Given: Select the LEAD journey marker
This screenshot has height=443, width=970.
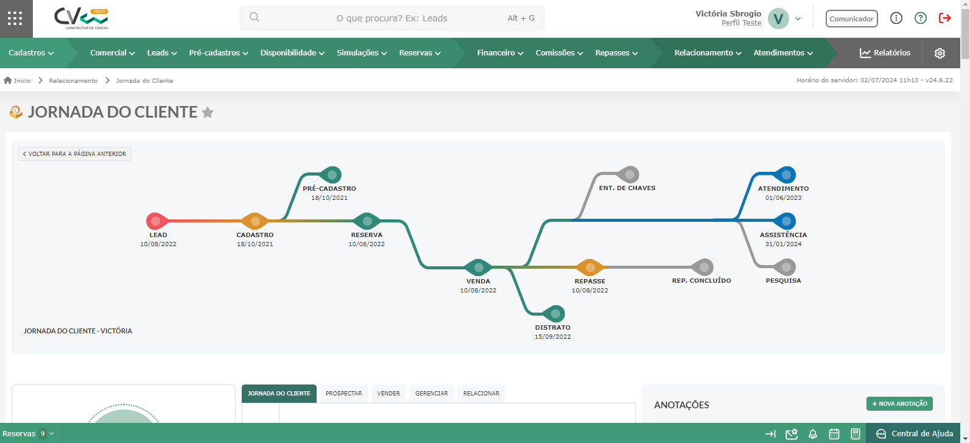Looking at the screenshot, I should [x=157, y=221].
